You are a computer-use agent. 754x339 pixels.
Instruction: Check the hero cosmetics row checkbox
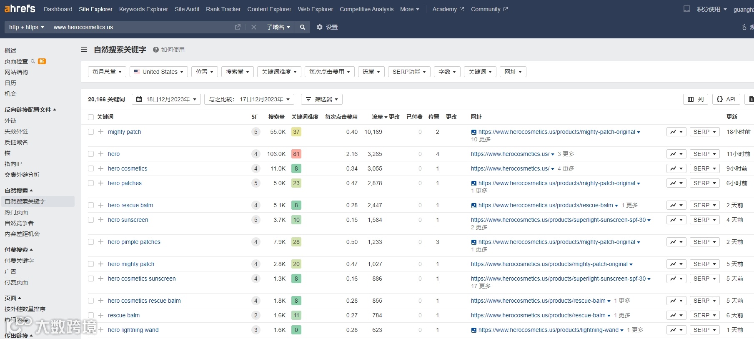pyautogui.click(x=91, y=168)
